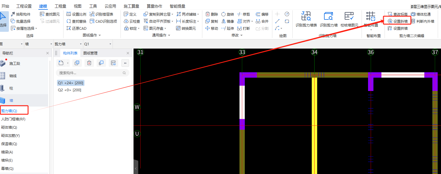This screenshot has height=174, width=441.
Task: Switch to the 图纸管理 panel tab
Action: coord(90,53)
